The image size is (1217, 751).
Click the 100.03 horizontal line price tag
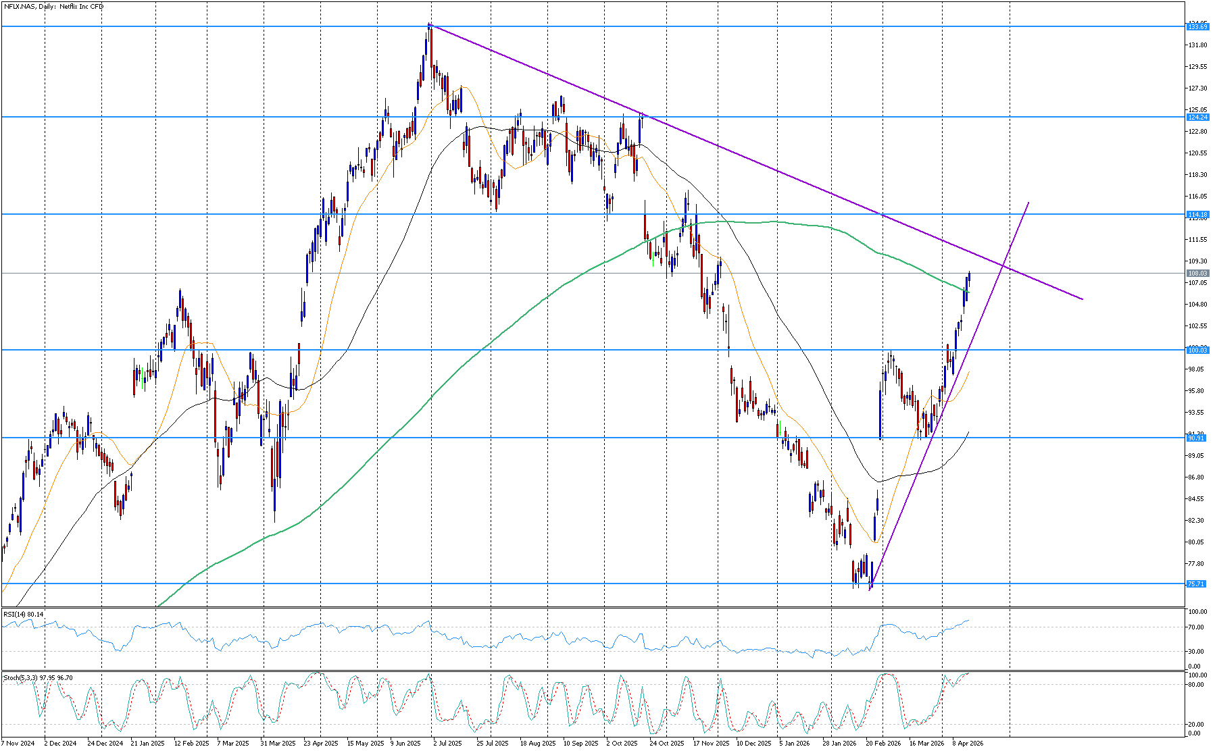pyautogui.click(x=1197, y=350)
